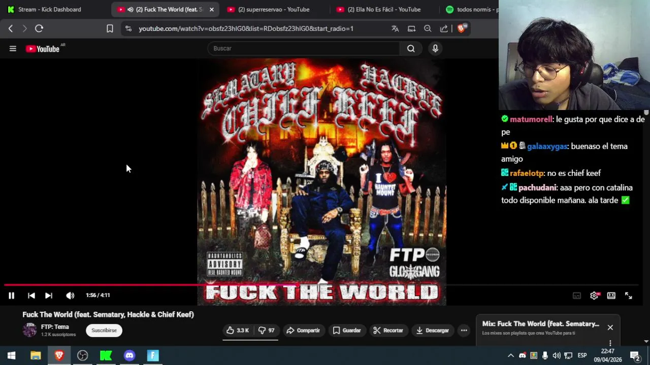This screenshot has height=365, width=650.
Task: Close the Mix playlist panel
Action: [610, 327]
